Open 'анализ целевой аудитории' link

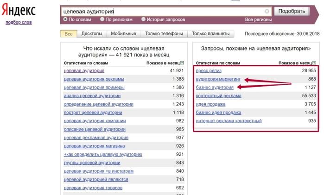click(92, 96)
